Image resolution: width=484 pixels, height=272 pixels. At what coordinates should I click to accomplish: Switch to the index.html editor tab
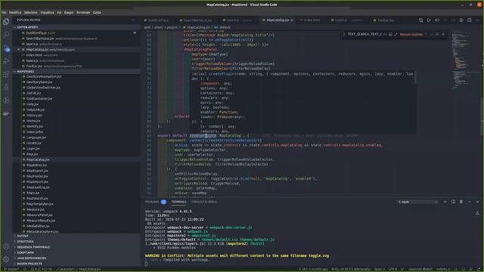click(312, 20)
